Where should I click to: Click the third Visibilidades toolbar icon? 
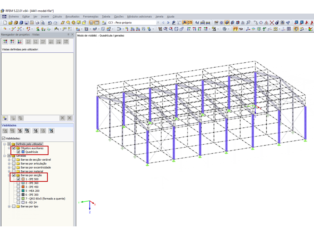[20, 131]
